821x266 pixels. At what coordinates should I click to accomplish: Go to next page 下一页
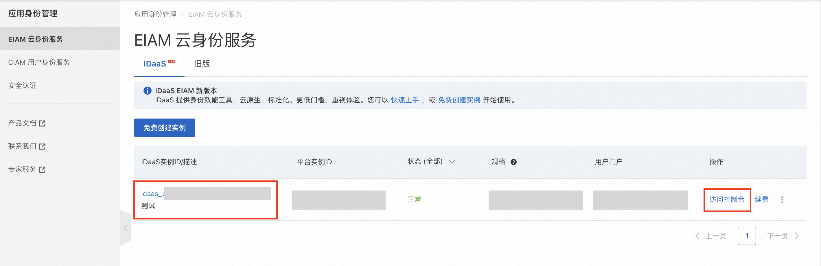click(x=783, y=236)
